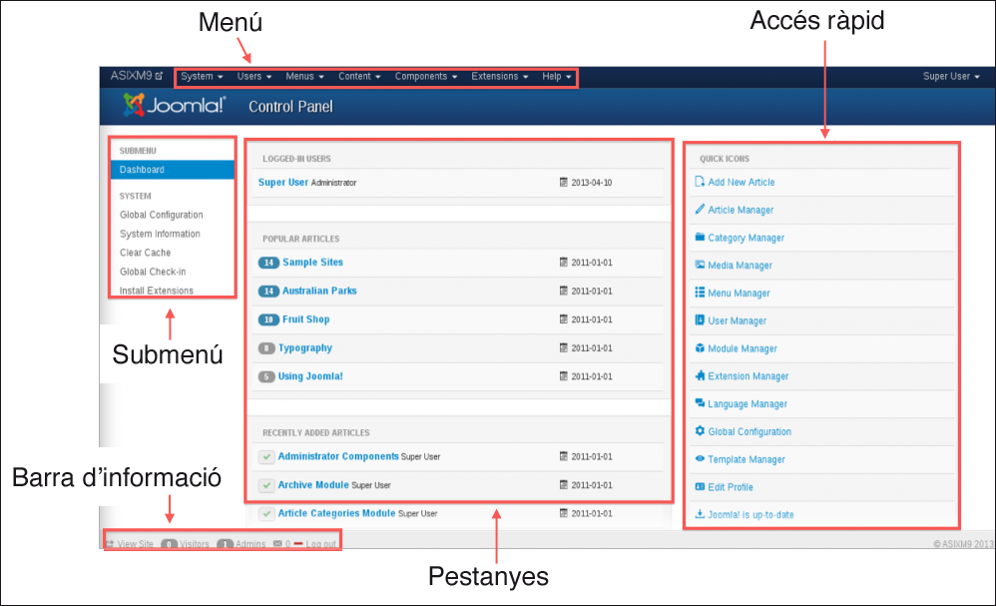This screenshot has height=606, width=996.
Task: Click the Global Configuration gear icon in Quick Icons
Action: point(700,430)
